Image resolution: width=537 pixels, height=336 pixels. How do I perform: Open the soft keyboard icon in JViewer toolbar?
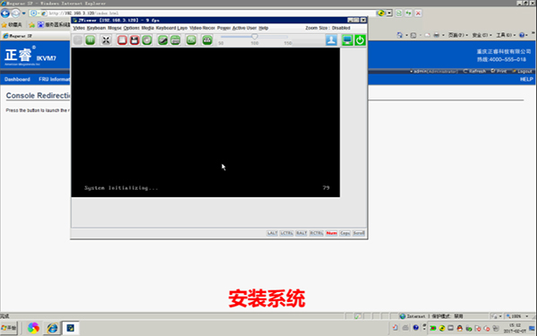pyautogui.click(x=175, y=40)
